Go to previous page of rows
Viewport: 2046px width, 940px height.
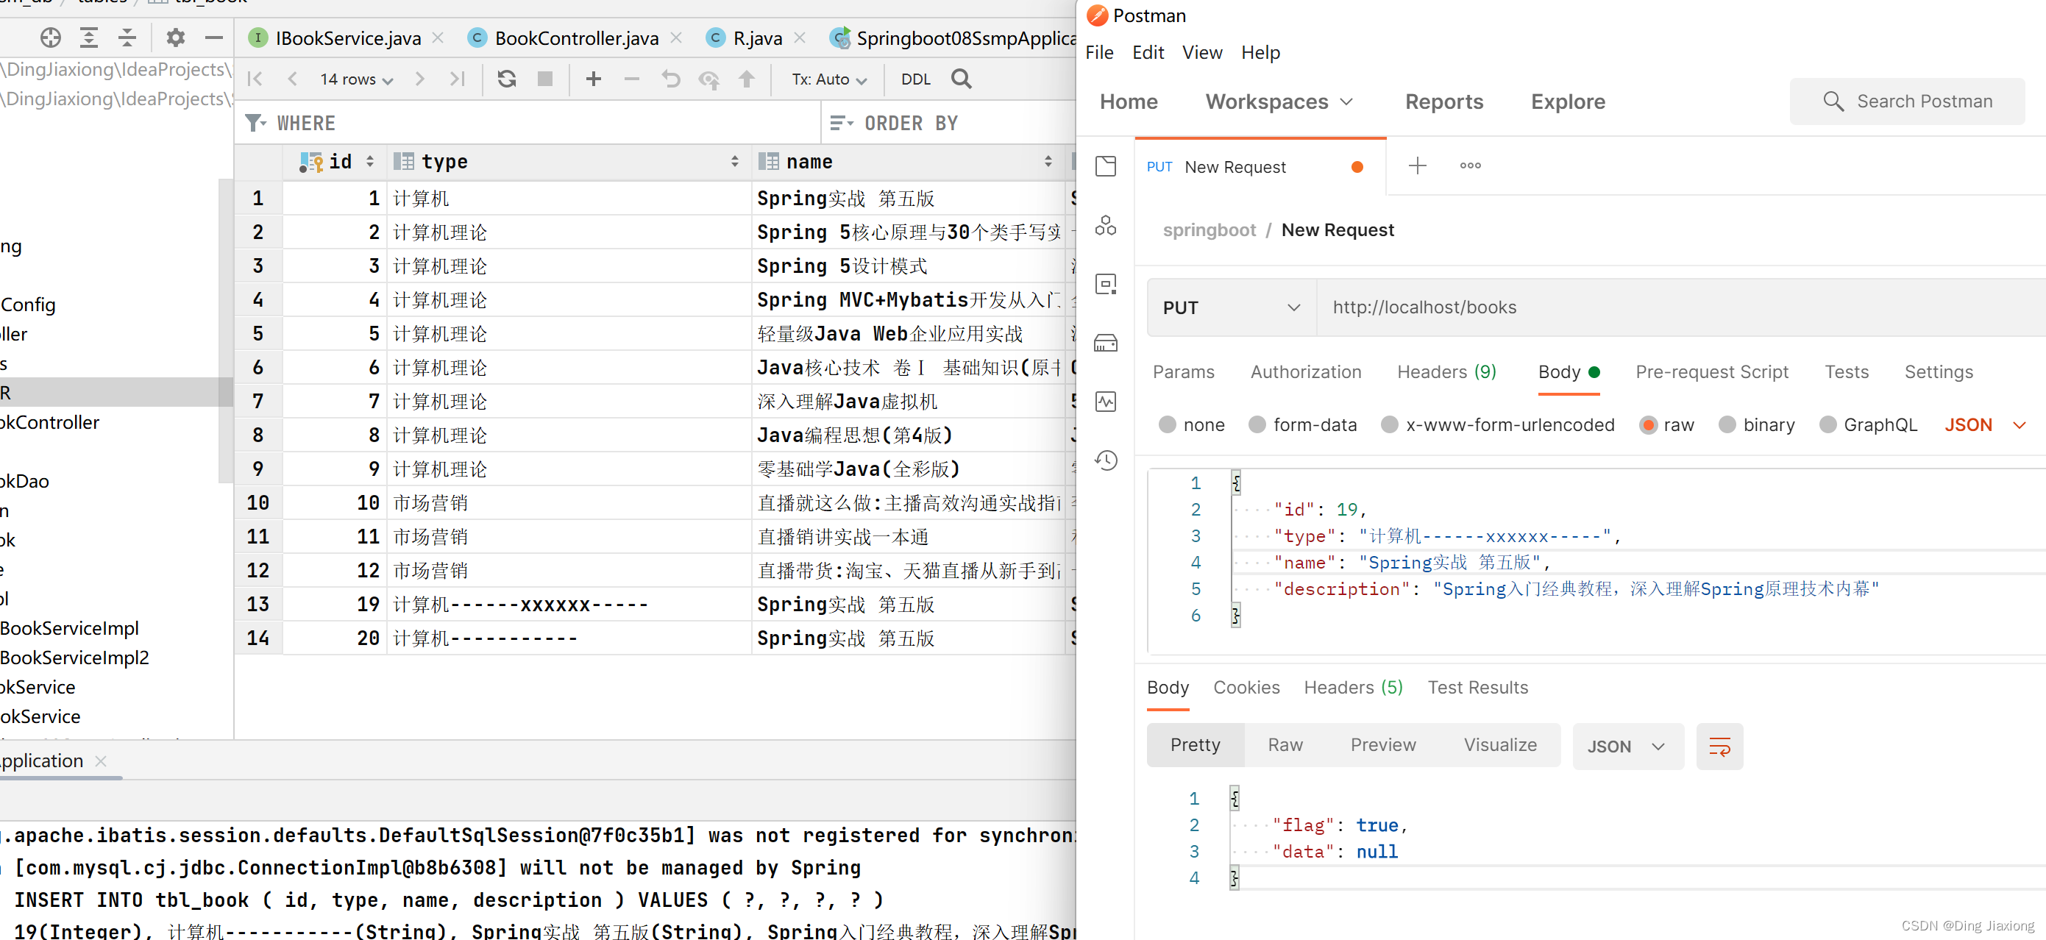292,79
